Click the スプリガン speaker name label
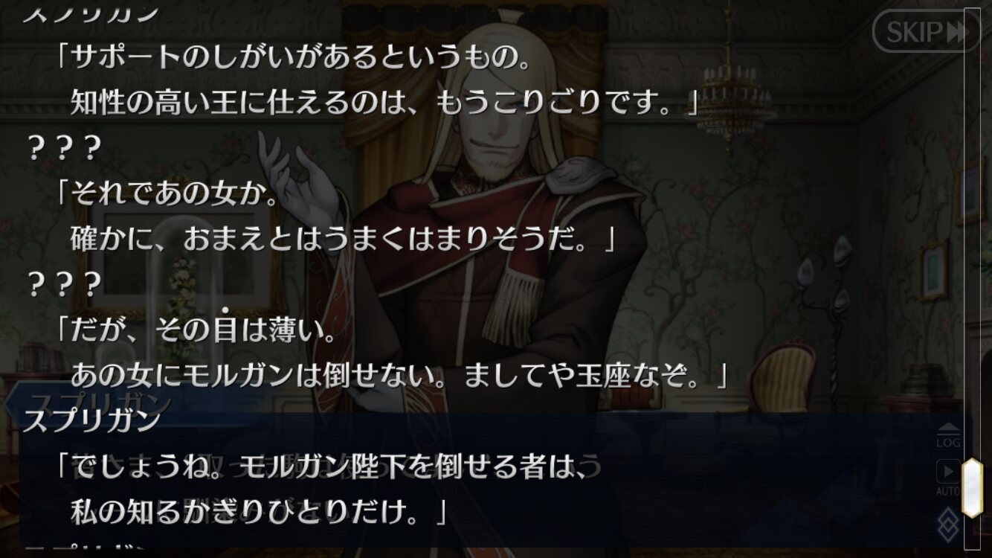This screenshot has height=558, width=992. 92,420
